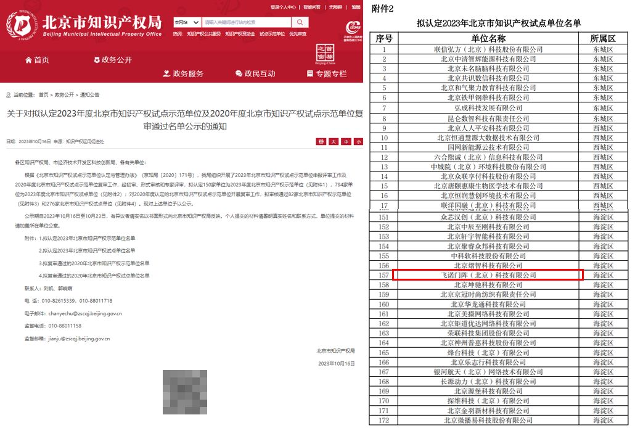Click the date 2023年10月16日 under the title

35,141
